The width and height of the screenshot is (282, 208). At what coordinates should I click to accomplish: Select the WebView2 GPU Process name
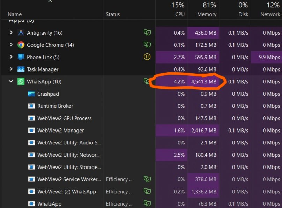(x=64, y=118)
